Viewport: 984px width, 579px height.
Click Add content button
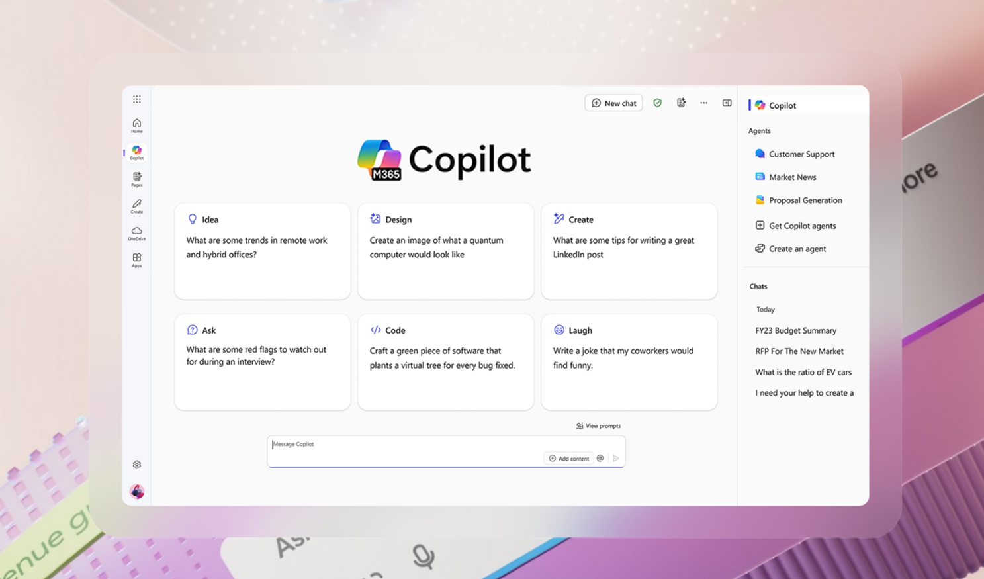[568, 458]
